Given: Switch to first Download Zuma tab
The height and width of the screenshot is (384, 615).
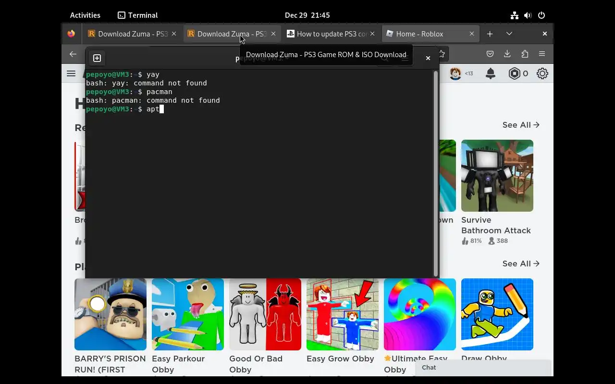Looking at the screenshot, I should (x=133, y=34).
